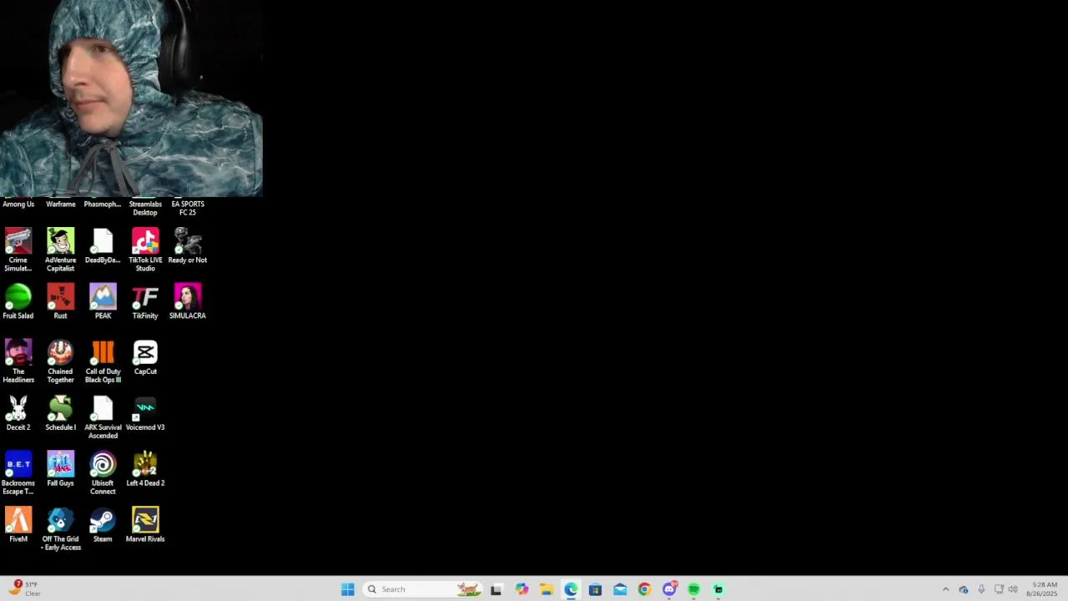Launch Copilot from the taskbar
Image resolution: width=1068 pixels, height=601 pixels.
coord(521,589)
